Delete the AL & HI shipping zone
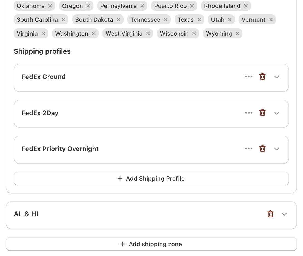Viewport: 303px width, 256px height. (x=270, y=214)
